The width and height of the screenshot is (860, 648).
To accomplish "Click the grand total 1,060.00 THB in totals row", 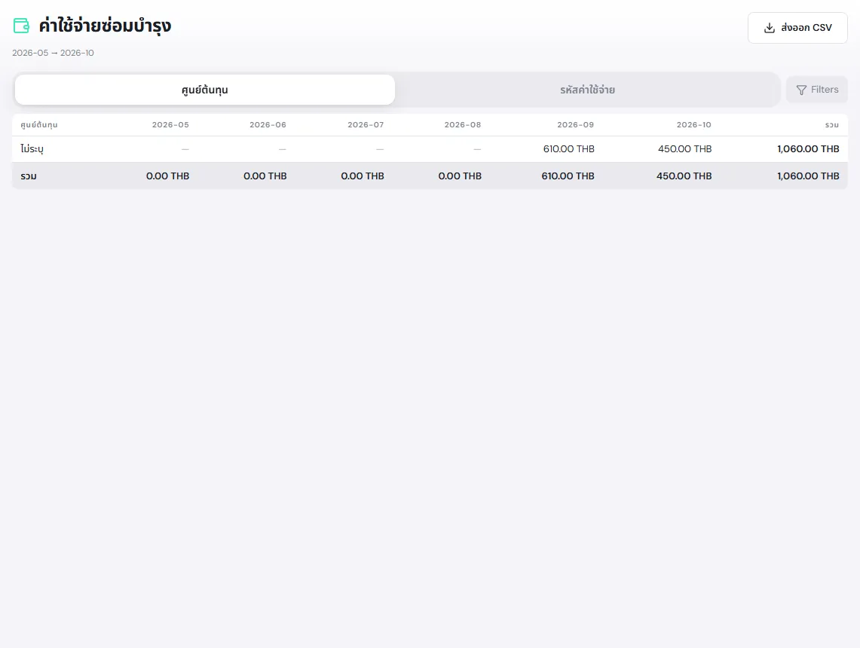I will coord(808,176).
